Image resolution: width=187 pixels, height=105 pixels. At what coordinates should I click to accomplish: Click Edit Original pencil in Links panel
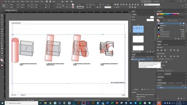click(x=153, y=89)
